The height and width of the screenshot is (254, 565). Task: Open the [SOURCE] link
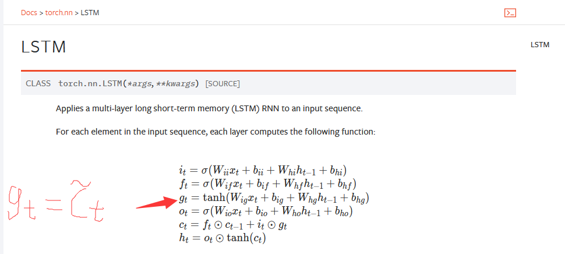[x=223, y=83]
